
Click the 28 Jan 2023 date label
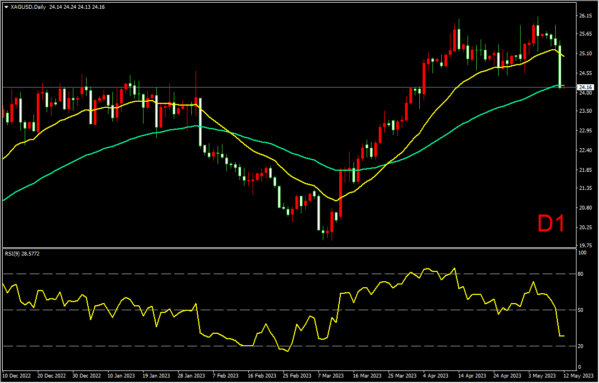pos(192,375)
